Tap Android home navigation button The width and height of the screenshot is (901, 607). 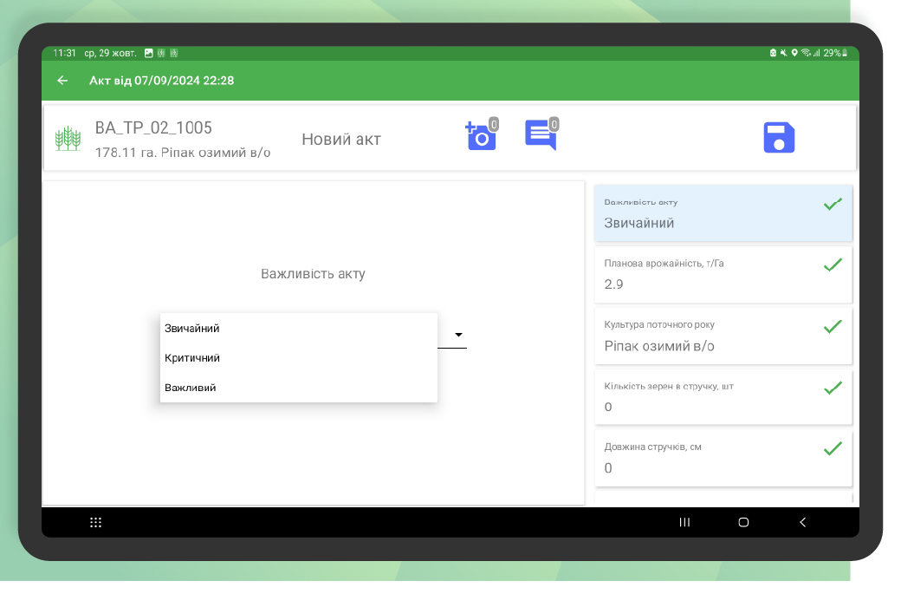(743, 522)
